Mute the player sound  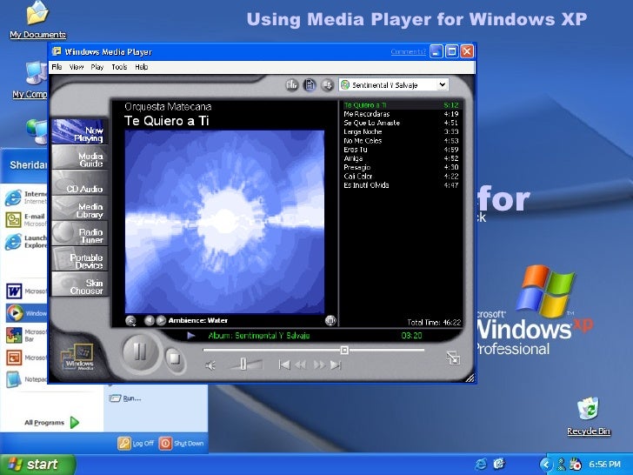(210, 365)
